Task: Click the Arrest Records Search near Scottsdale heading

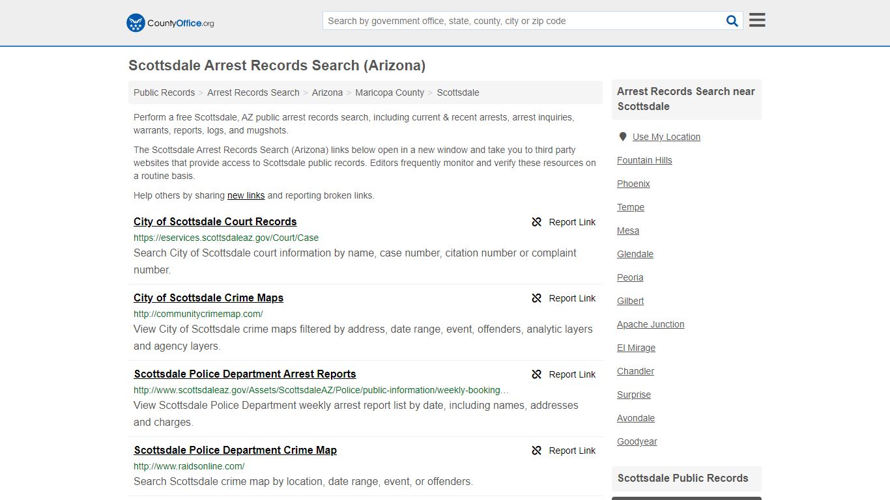Action: point(686,99)
